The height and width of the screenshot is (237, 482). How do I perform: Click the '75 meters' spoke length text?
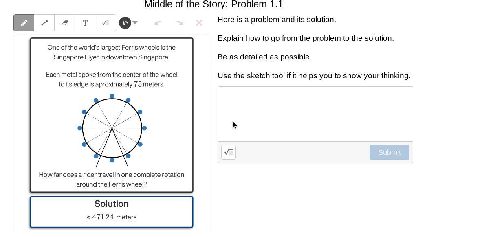149,84
